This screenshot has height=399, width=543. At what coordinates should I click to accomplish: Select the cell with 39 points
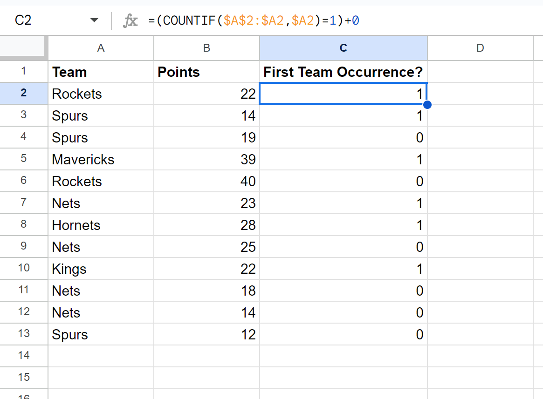point(206,159)
